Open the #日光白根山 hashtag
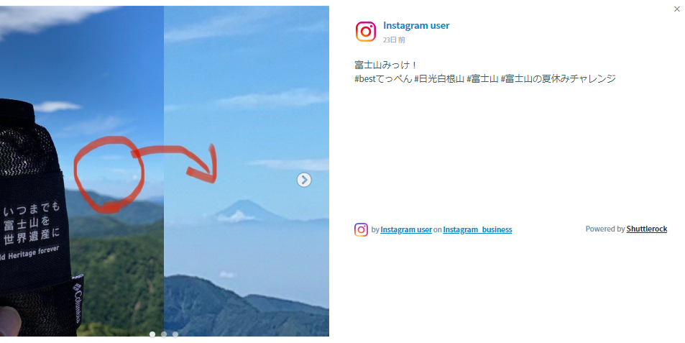 (x=439, y=78)
